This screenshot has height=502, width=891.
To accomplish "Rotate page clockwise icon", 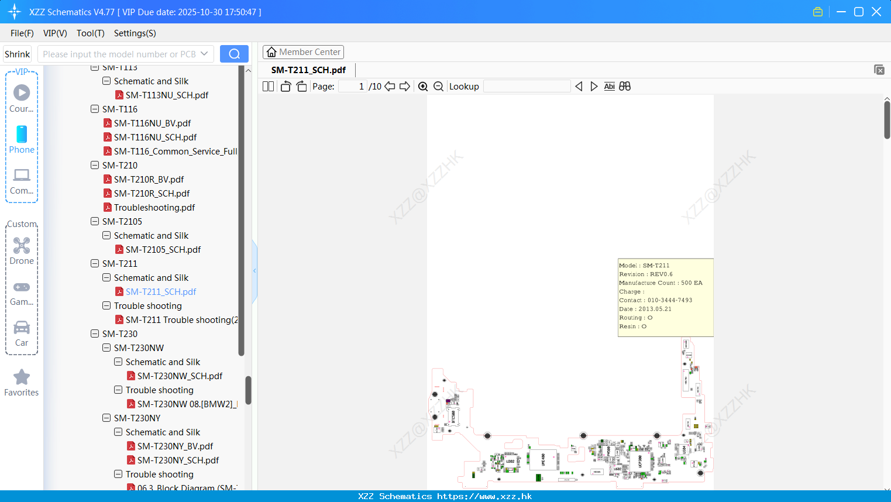I will 301,86.
